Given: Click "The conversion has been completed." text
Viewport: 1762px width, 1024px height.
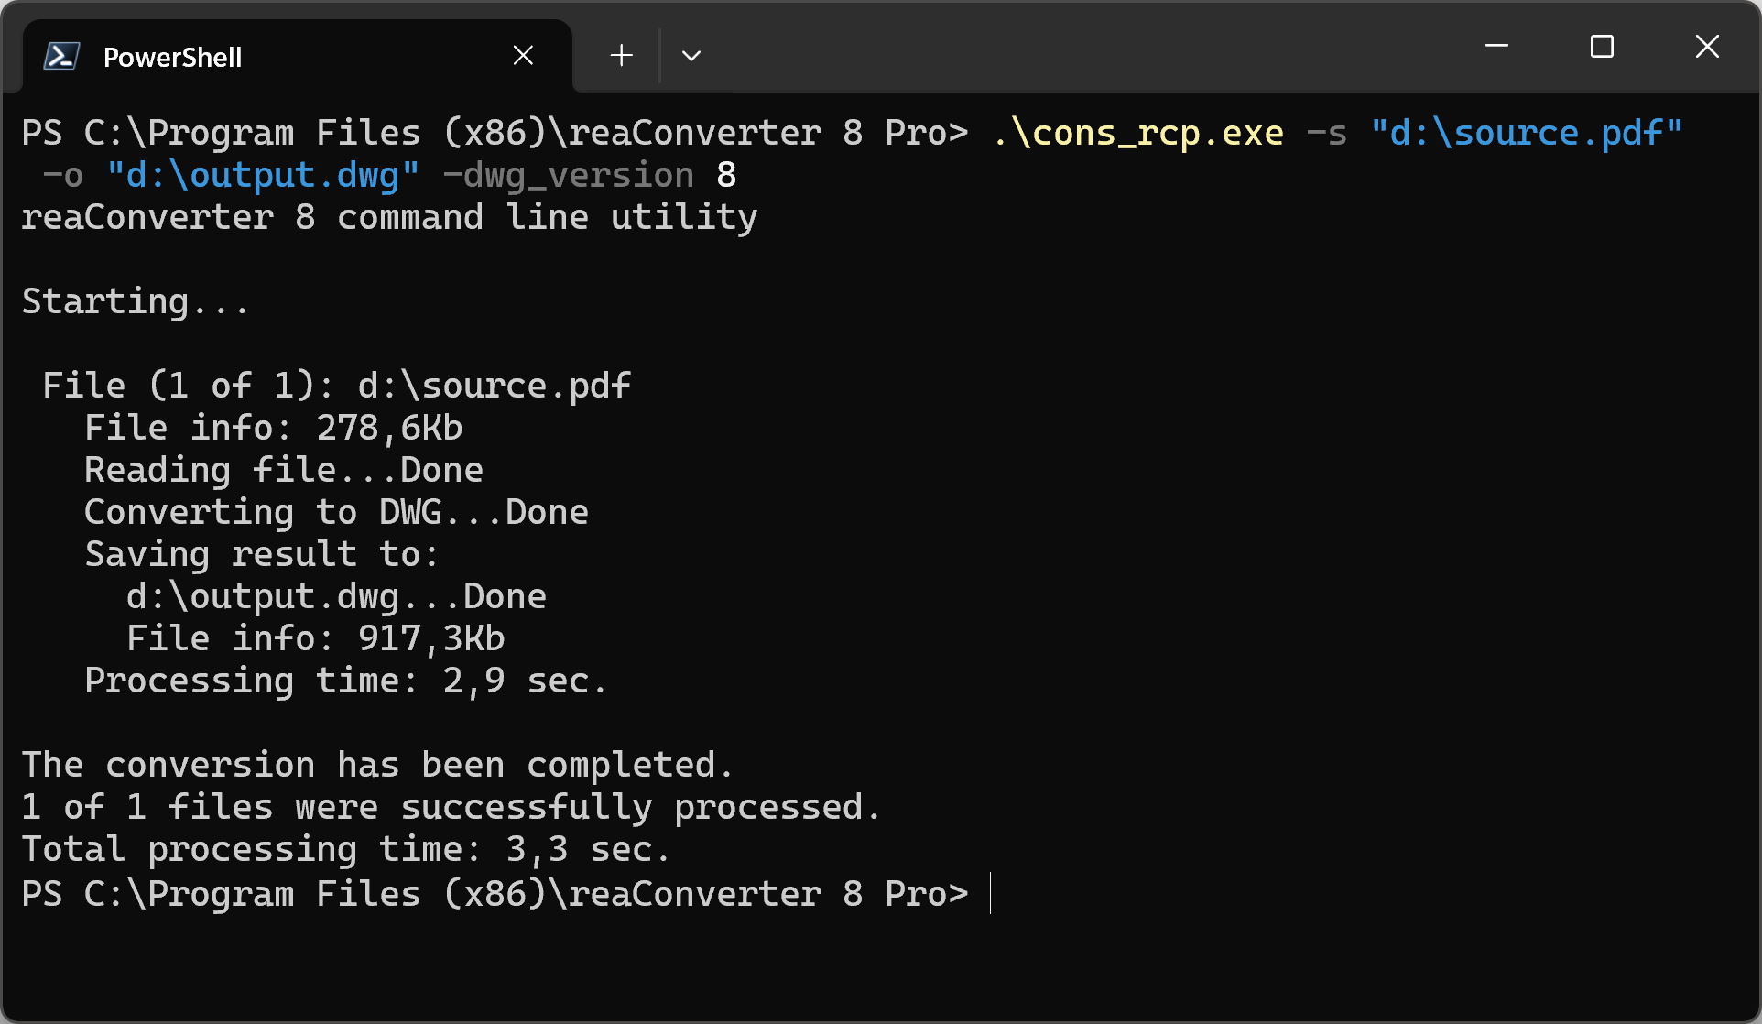Looking at the screenshot, I should coord(377,765).
